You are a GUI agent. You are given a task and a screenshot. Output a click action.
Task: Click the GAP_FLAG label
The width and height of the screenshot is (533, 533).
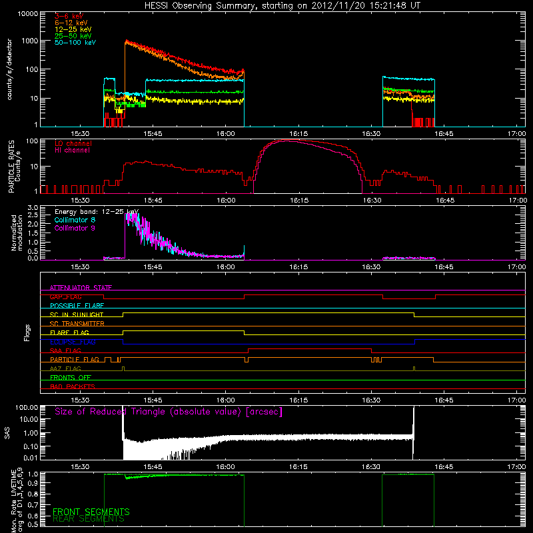pos(65,296)
